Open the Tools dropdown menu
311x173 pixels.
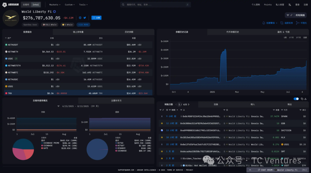(x=83, y=5)
